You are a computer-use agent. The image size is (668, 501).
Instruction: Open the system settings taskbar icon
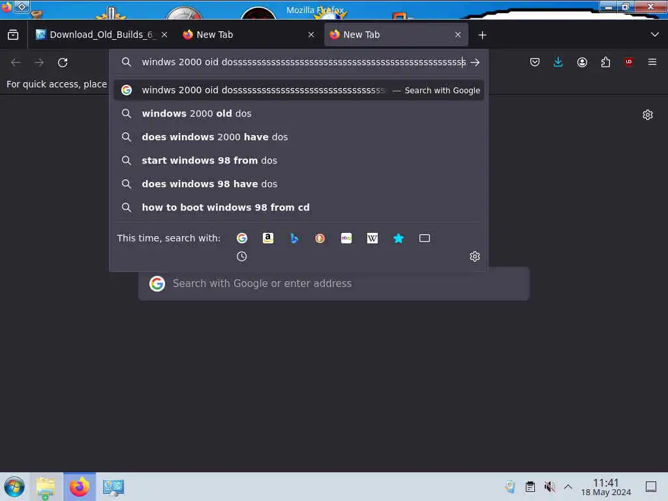tap(114, 487)
